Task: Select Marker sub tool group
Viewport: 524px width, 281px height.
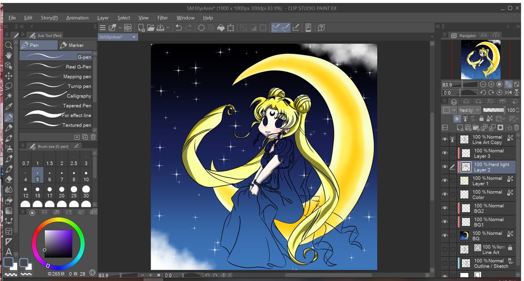Action: [x=77, y=45]
